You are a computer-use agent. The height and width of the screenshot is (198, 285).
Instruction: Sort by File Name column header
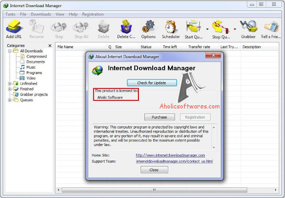81,47
